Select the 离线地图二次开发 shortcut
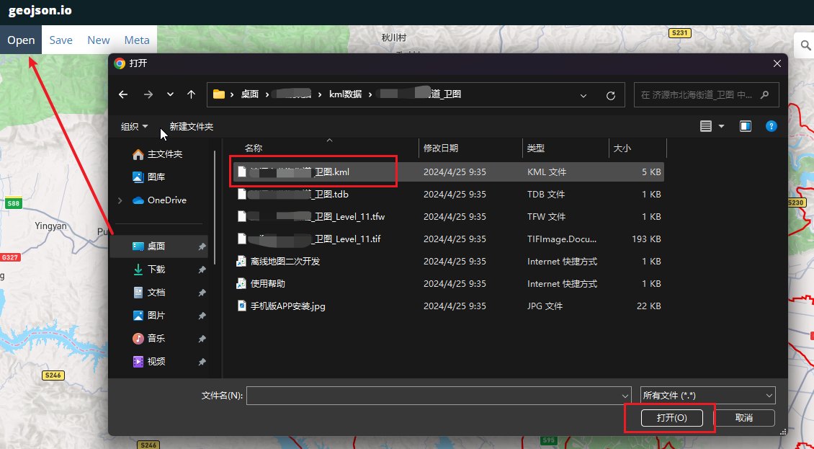 pyautogui.click(x=449, y=262)
